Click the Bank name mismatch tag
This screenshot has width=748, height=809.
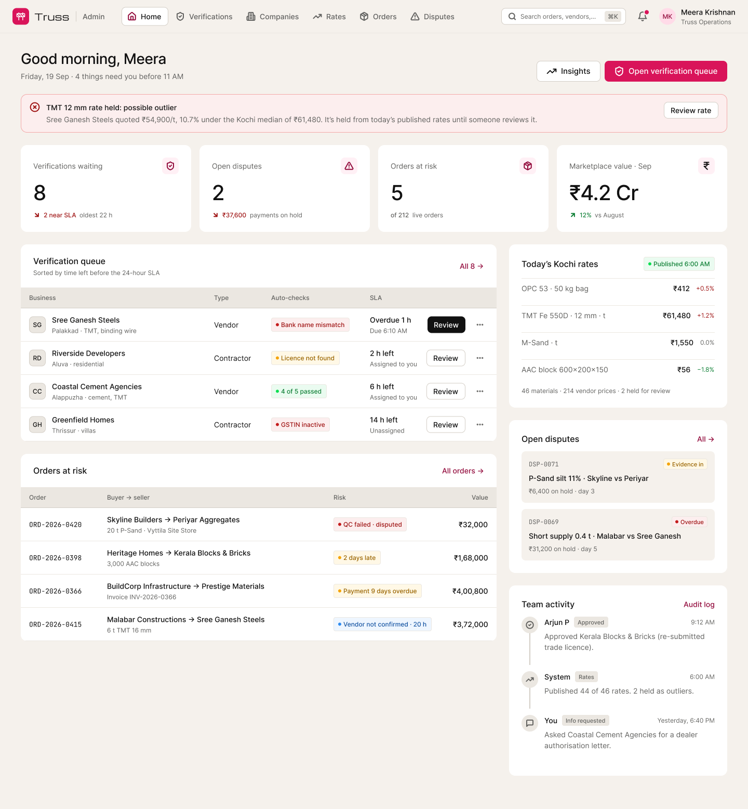click(x=310, y=325)
